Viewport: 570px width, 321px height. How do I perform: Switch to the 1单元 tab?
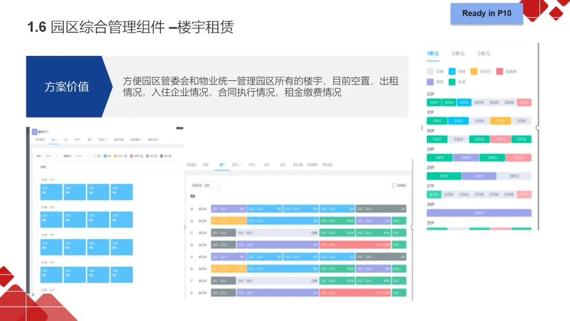coord(433,53)
